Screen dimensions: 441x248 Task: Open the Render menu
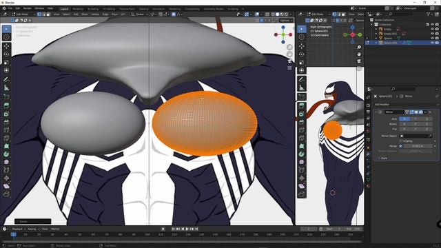click(x=28, y=8)
